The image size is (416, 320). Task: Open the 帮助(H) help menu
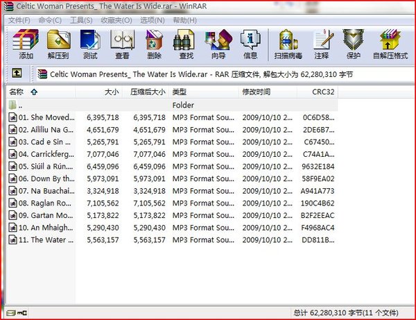pos(184,20)
